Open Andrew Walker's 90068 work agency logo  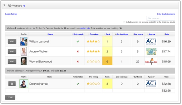click(151, 52)
